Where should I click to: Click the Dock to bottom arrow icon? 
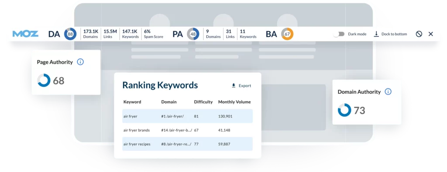click(376, 34)
